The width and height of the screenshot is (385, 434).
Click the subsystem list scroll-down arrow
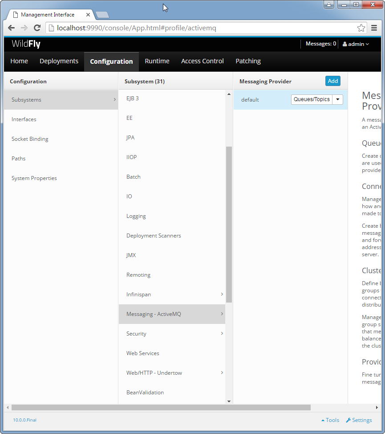[x=229, y=401]
